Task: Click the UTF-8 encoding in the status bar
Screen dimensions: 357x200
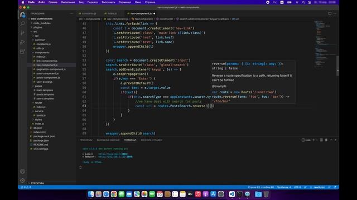Action: click(x=297, y=187)
